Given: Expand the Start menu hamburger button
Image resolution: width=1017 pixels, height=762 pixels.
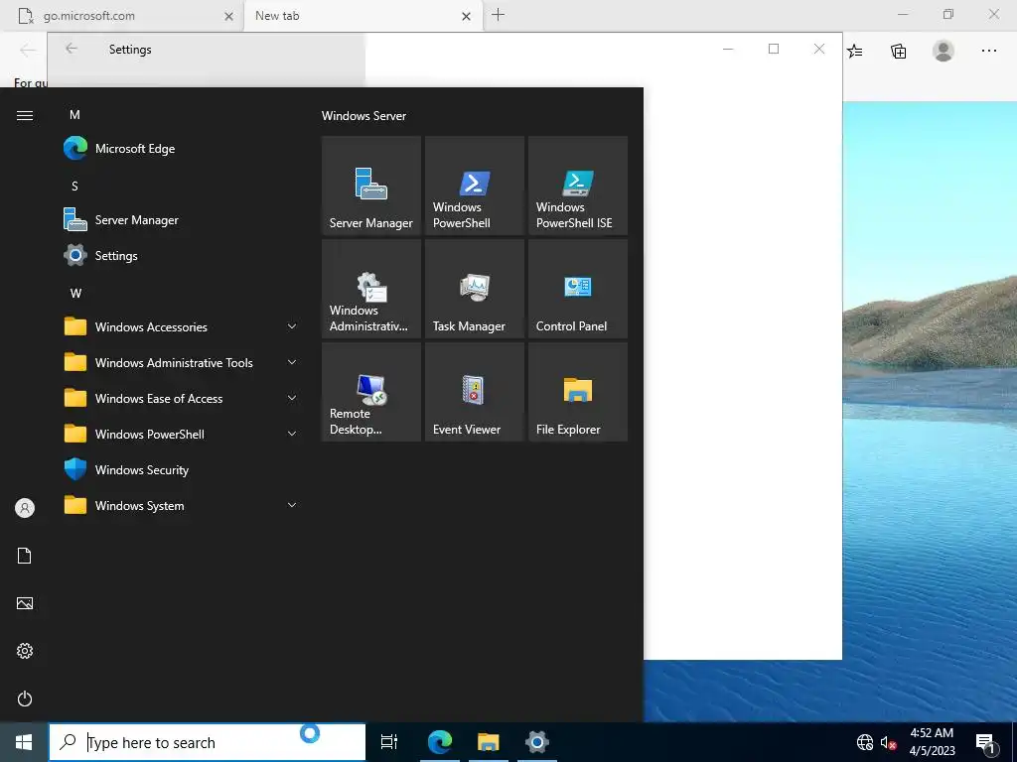Looking at the screenshot, I should pyautogui.click(x=25, y=115).
